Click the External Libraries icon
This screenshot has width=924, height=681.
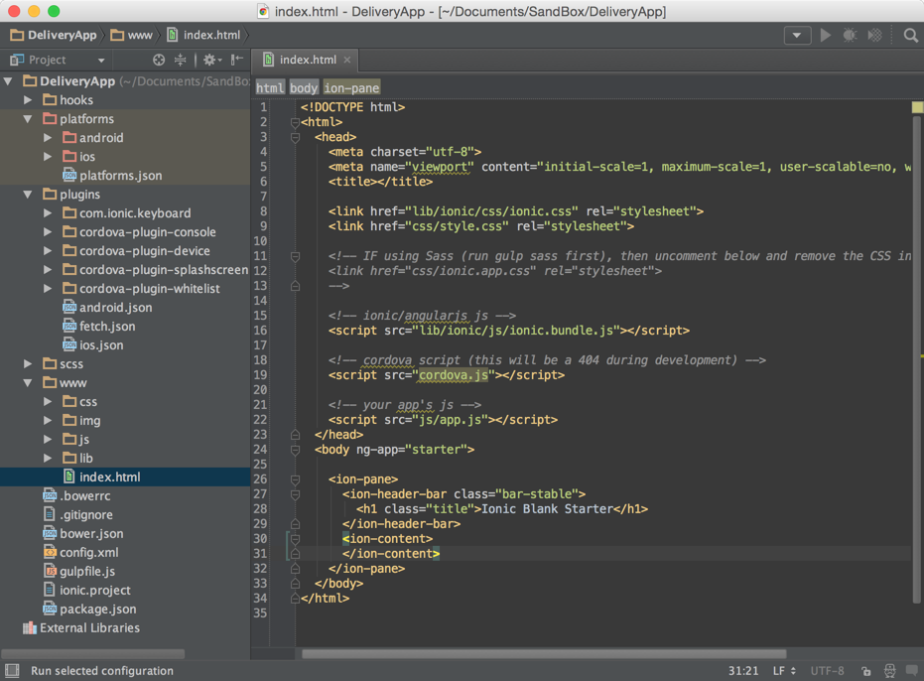pyautogui.click(x=30, y=628)
